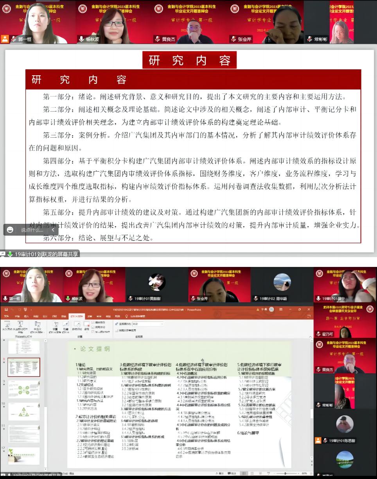This screenshot has width=377, height=479.
Task: Click chat emoji icon in message box
Action: click(10, 230)
